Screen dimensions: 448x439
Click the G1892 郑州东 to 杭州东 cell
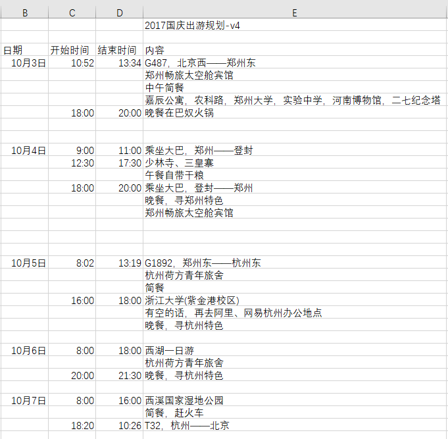(x=203, y=263)
